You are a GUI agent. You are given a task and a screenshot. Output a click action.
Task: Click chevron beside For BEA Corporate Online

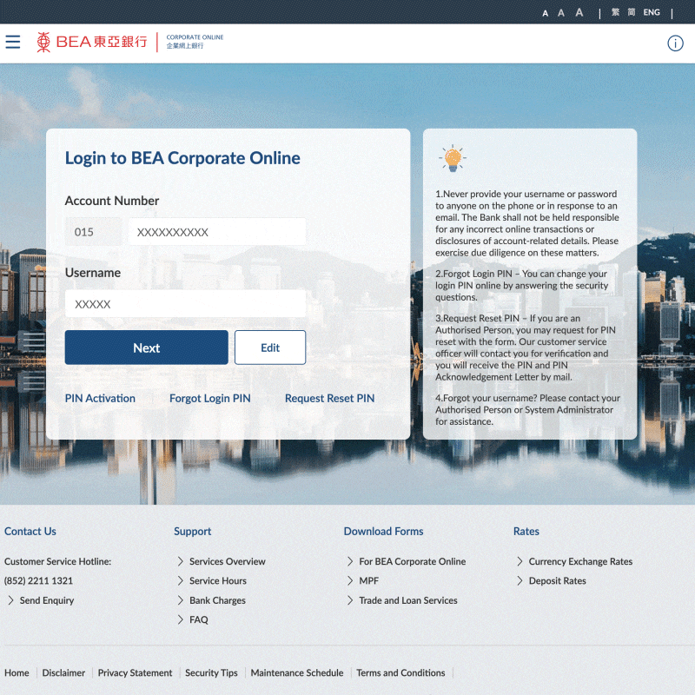[350, 561]
